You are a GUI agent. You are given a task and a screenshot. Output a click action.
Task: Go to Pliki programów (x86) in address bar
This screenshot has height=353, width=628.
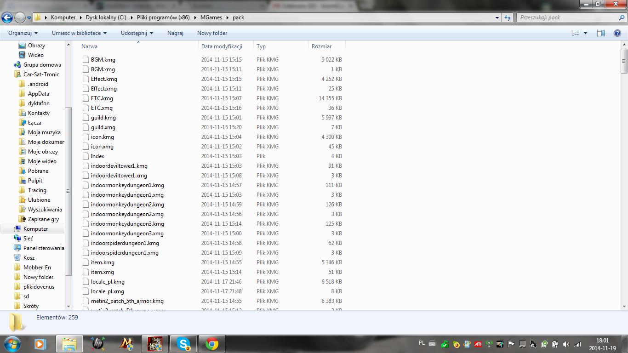pos(163,17)
